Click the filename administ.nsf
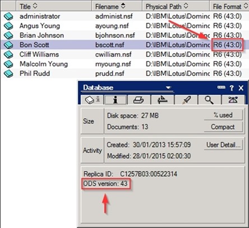This screenshot has height=228, width=249. click(114, 16)
